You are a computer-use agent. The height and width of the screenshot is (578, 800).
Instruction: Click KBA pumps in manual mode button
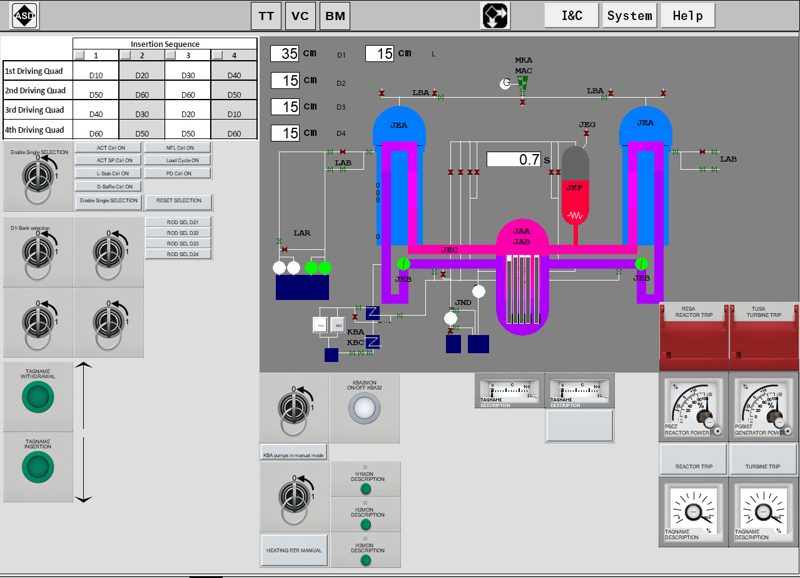click(294, 453)
